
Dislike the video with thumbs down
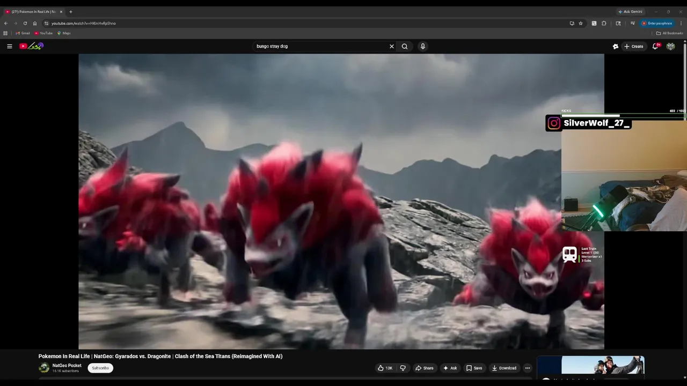coord(403,368)
